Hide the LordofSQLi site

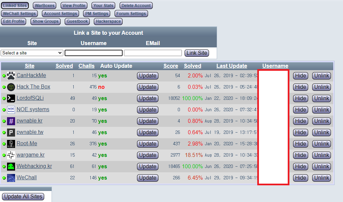tap(300, 98)
